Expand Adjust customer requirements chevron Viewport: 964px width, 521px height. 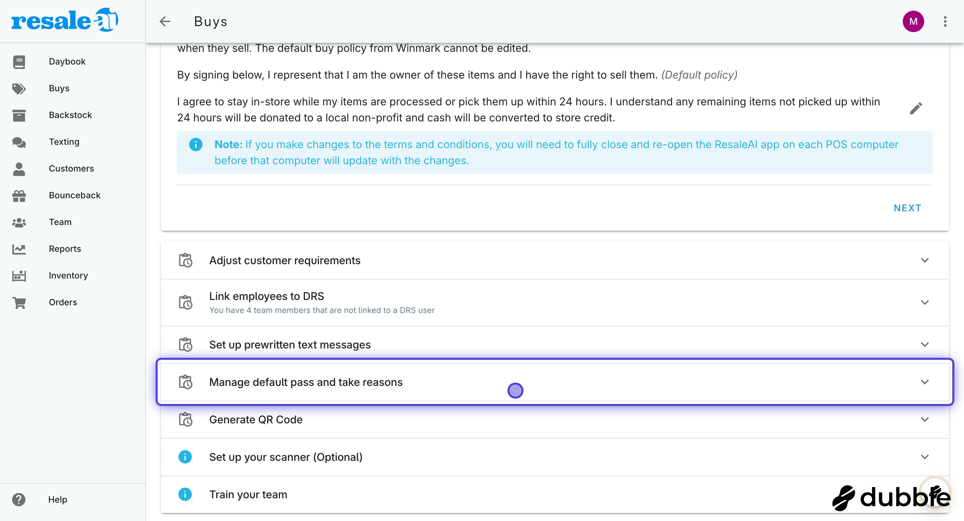(x=925, y=260)
